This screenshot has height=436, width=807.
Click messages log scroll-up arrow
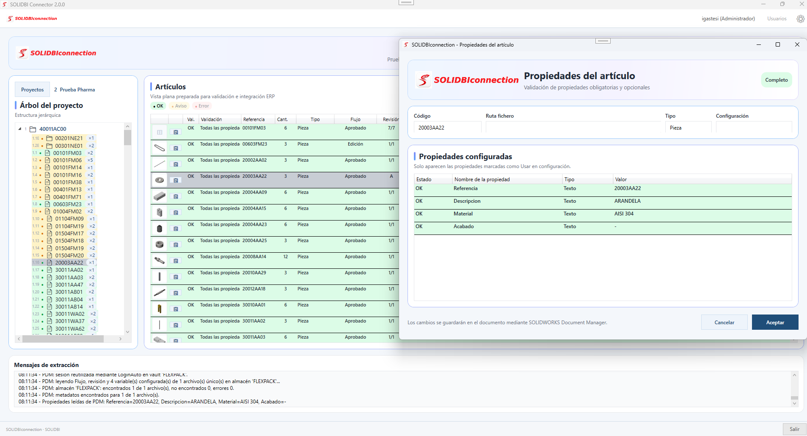794,375
